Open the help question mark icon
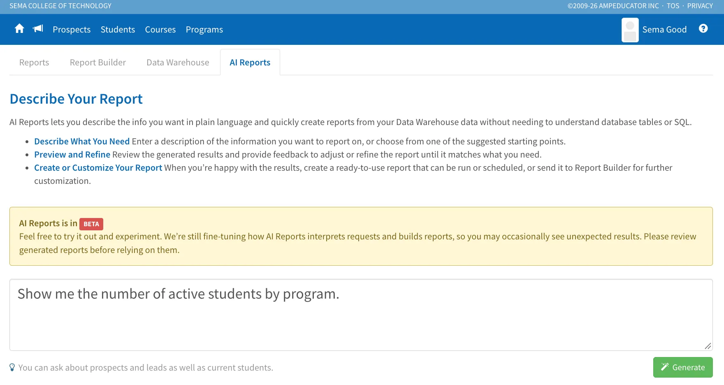Viewport: 724px width, 385px height. click(703, 28)
